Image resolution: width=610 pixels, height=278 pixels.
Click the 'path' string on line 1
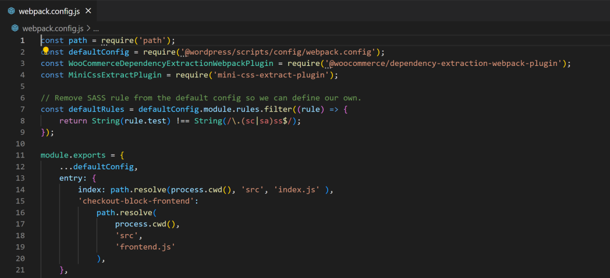coord(152,40)
